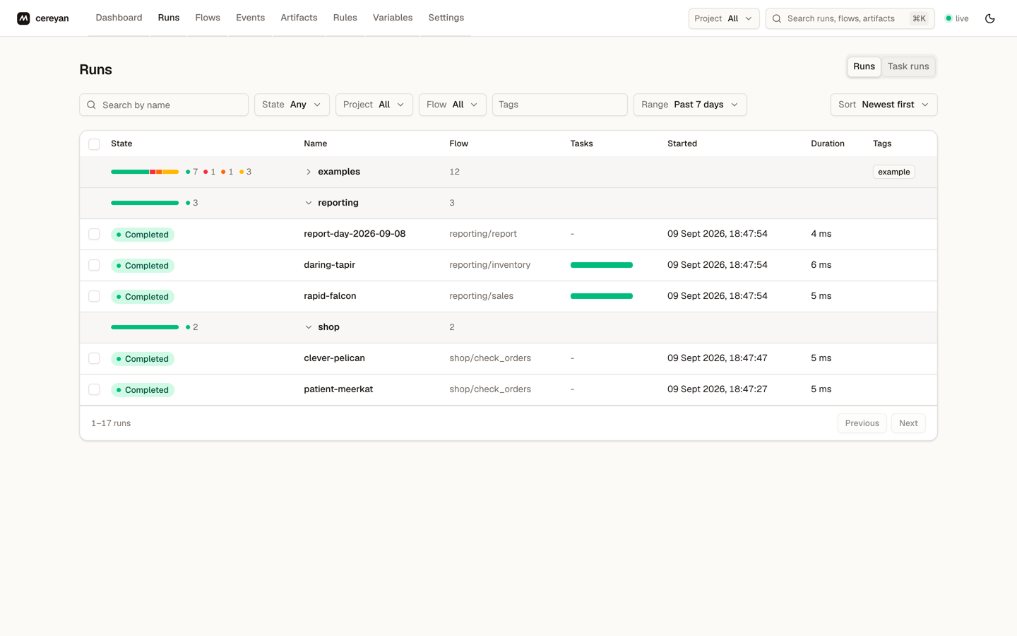
Task: Click the examples group state progress bar
Action: point(145,172)
